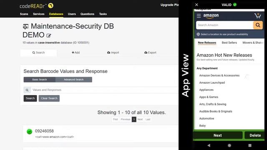Click the Upgrade Plan link
The height and width of the screenshot is (150, 267).
[169, 5]
